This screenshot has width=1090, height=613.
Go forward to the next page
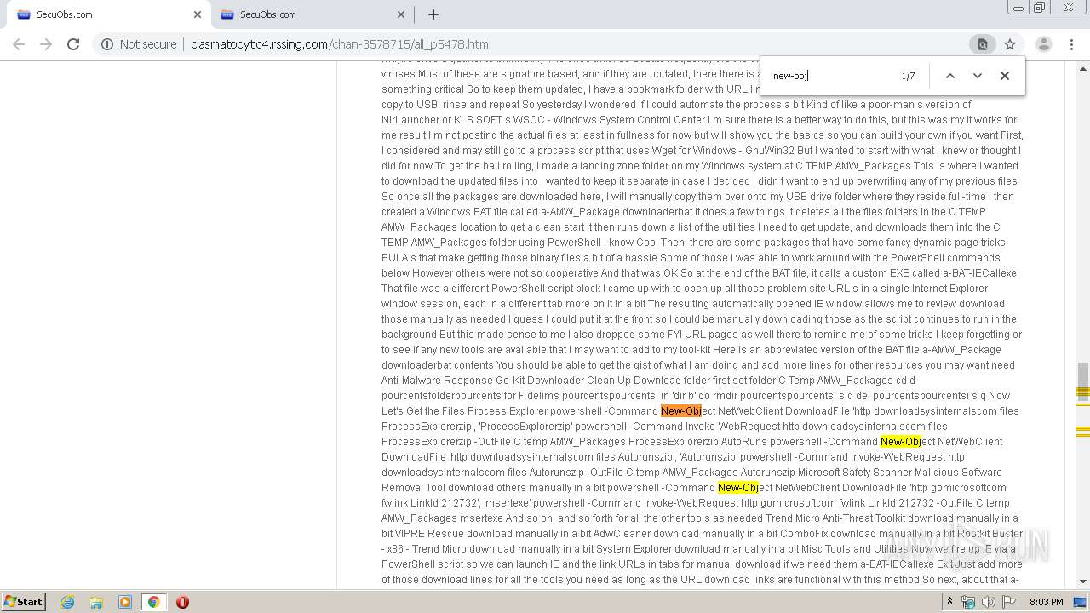click(x=46, y=44)
